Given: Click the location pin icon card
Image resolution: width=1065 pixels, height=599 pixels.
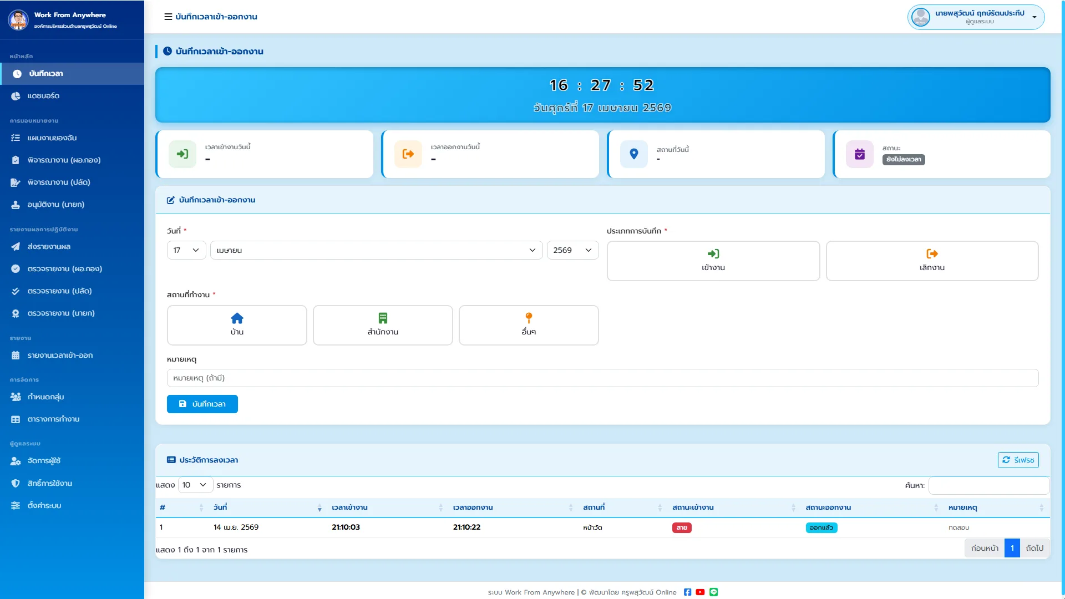Looking at the screenshot, I should point(633,154).
